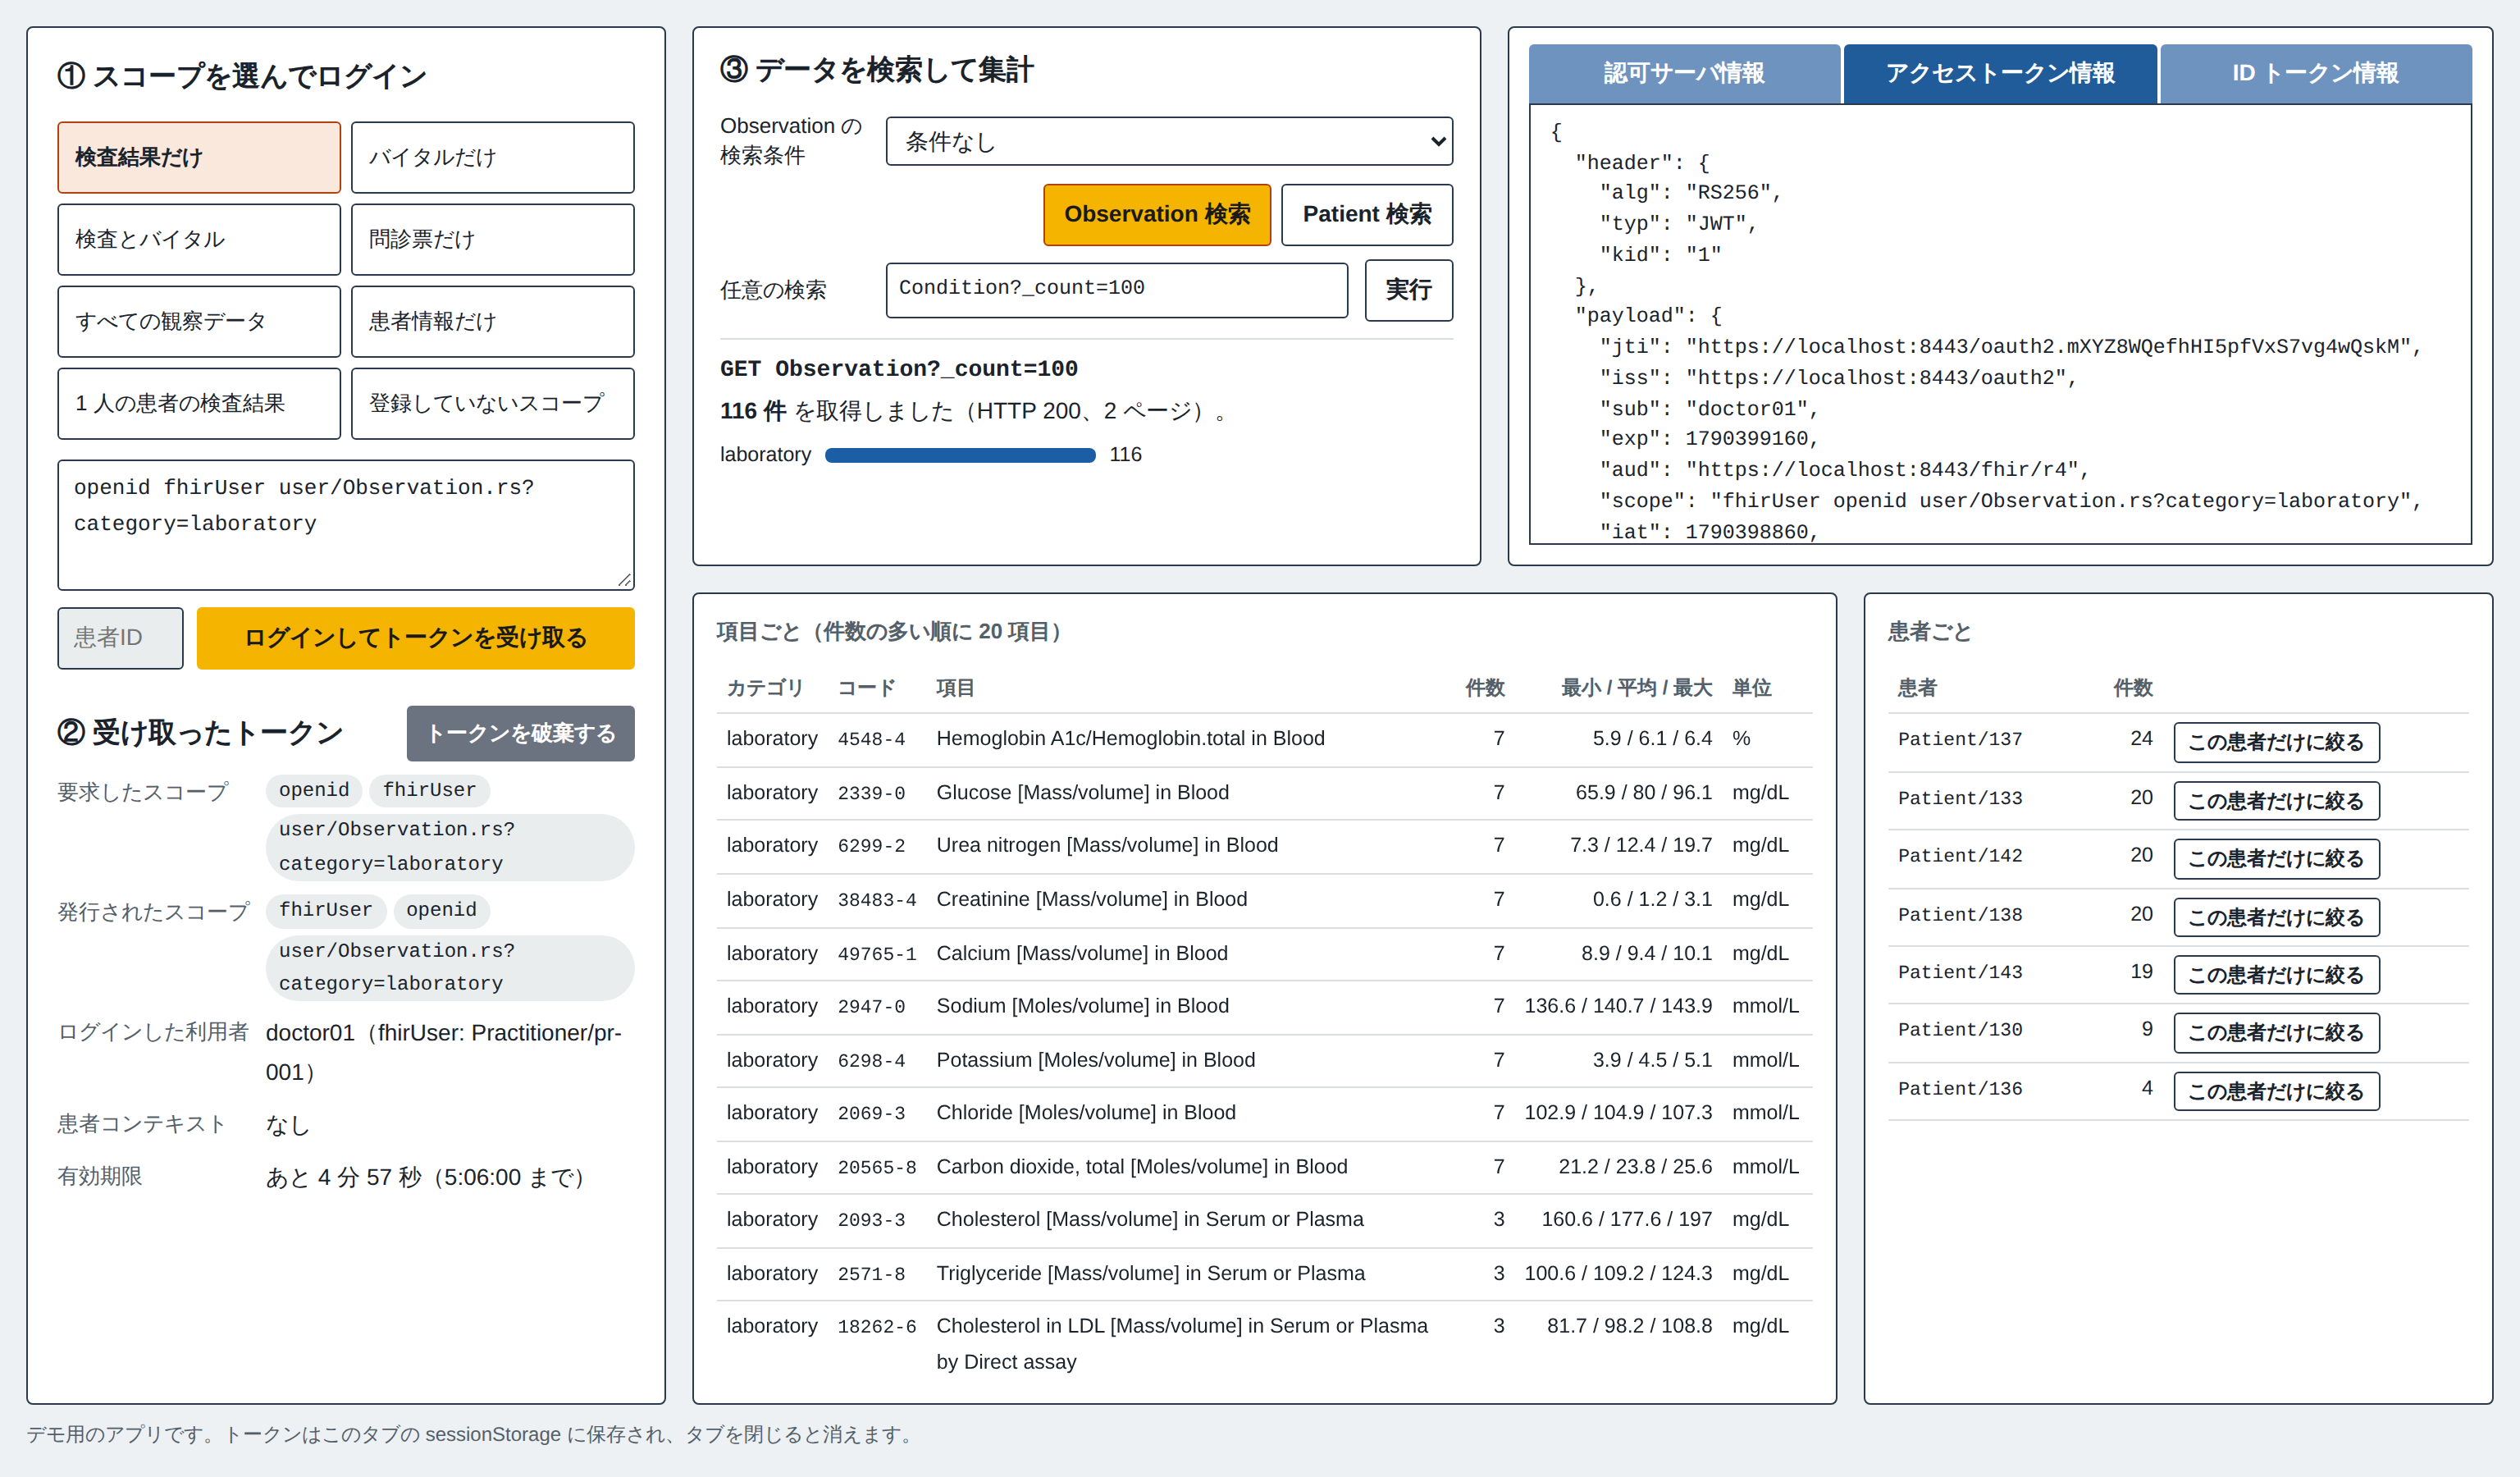Choose the 問診票だけ scope preset
Image resolution: width=2520 pixels, height=1477 pixels.
click(x=493, y=239)
